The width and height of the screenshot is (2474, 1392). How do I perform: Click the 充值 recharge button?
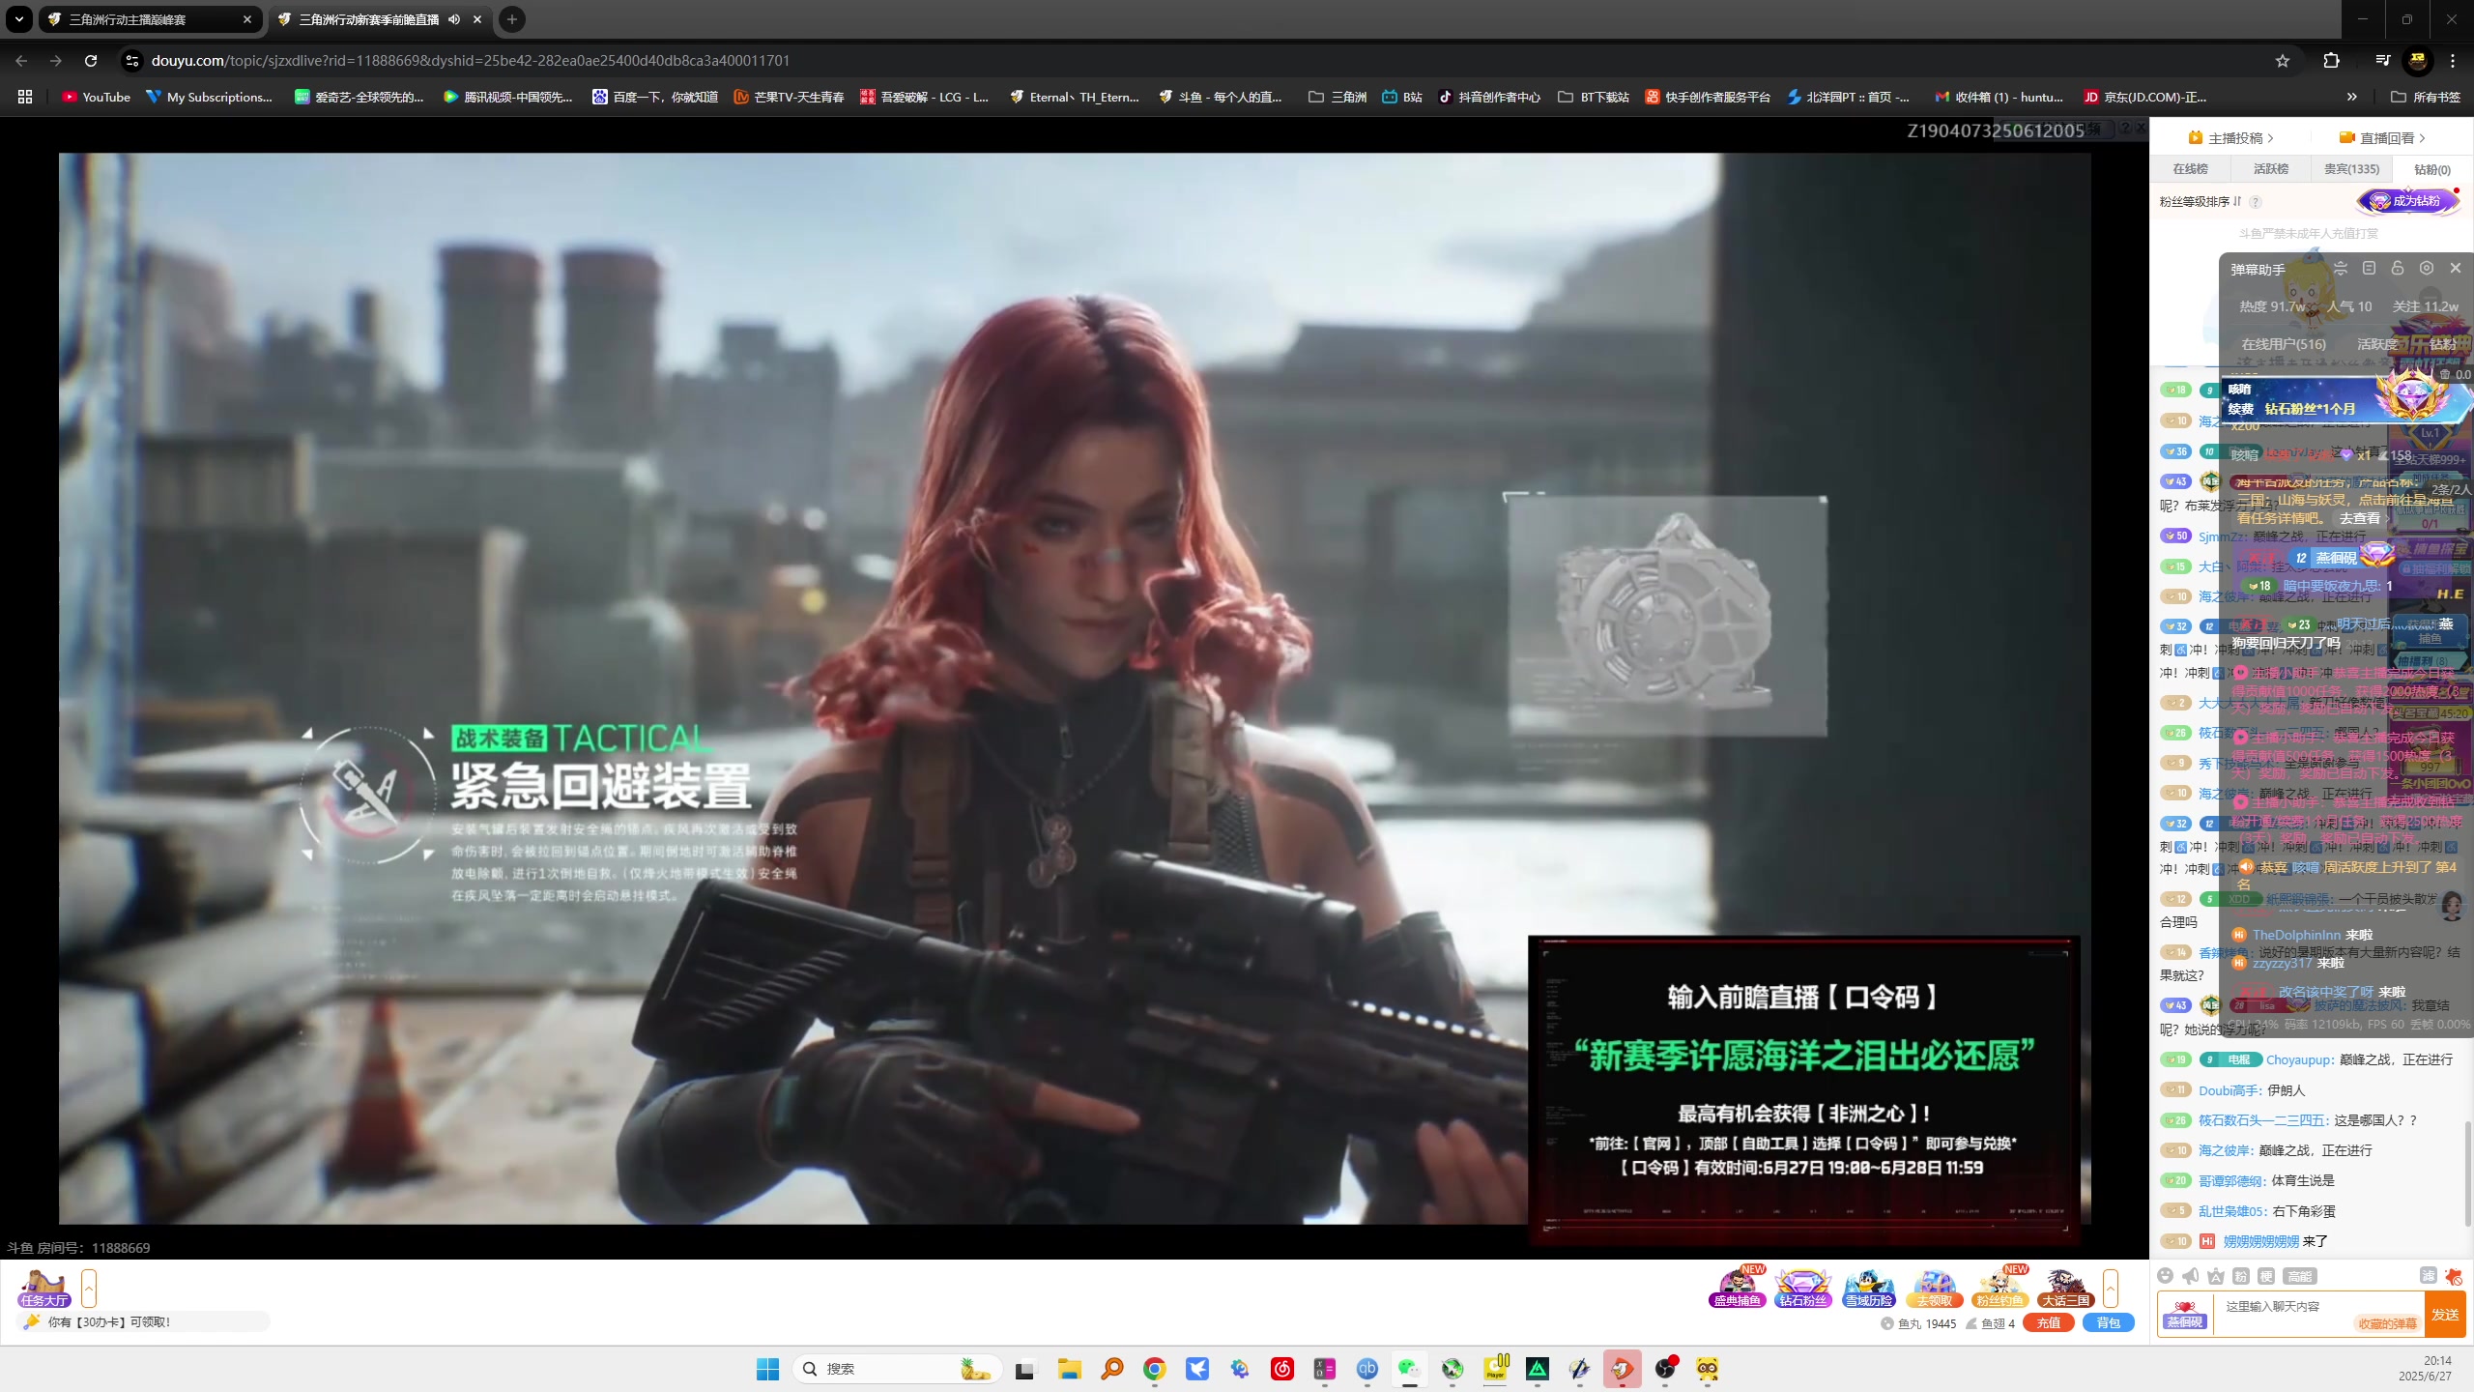2048,1323
